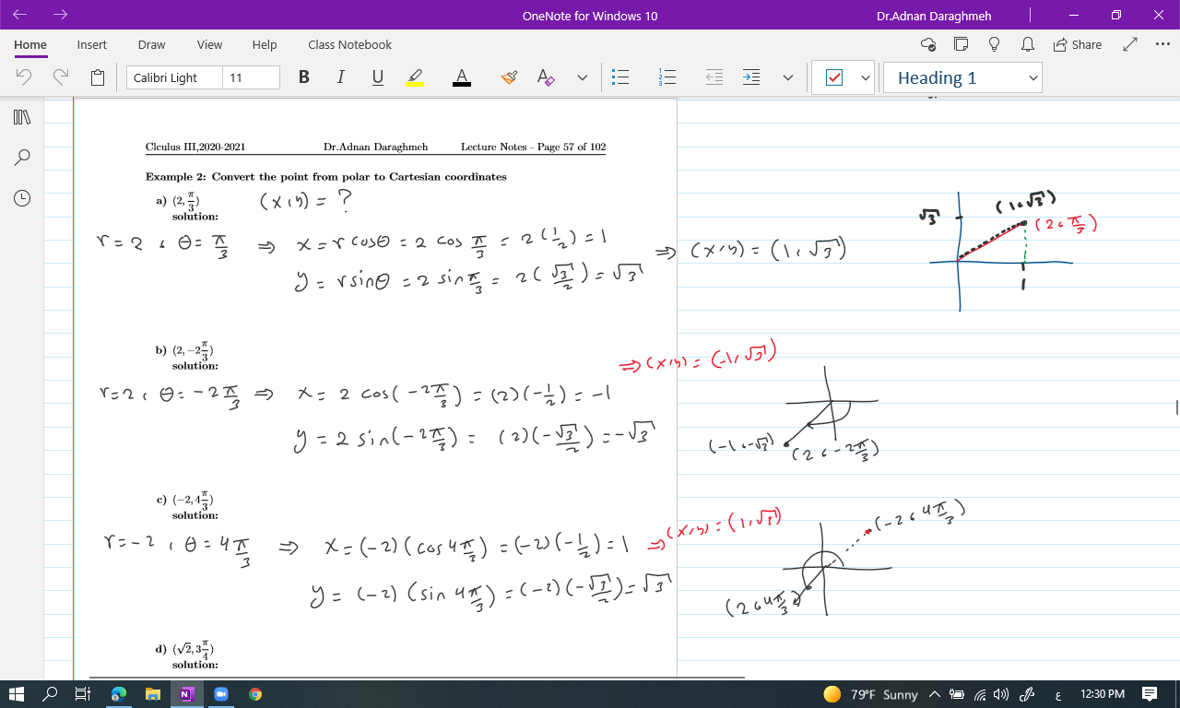Open the Draw tab

click(152, 44)
